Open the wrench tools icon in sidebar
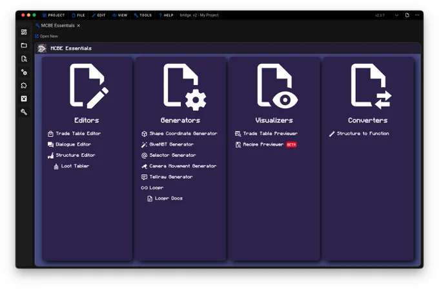 24,112
